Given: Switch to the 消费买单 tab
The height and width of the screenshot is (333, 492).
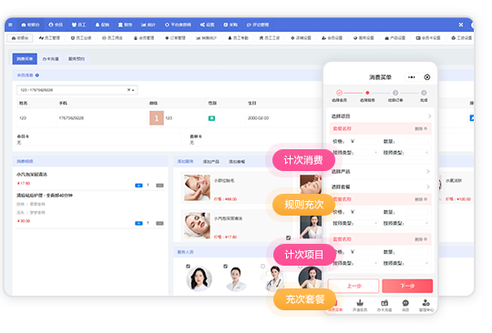Looking at the screenshot, I should 25,59.
